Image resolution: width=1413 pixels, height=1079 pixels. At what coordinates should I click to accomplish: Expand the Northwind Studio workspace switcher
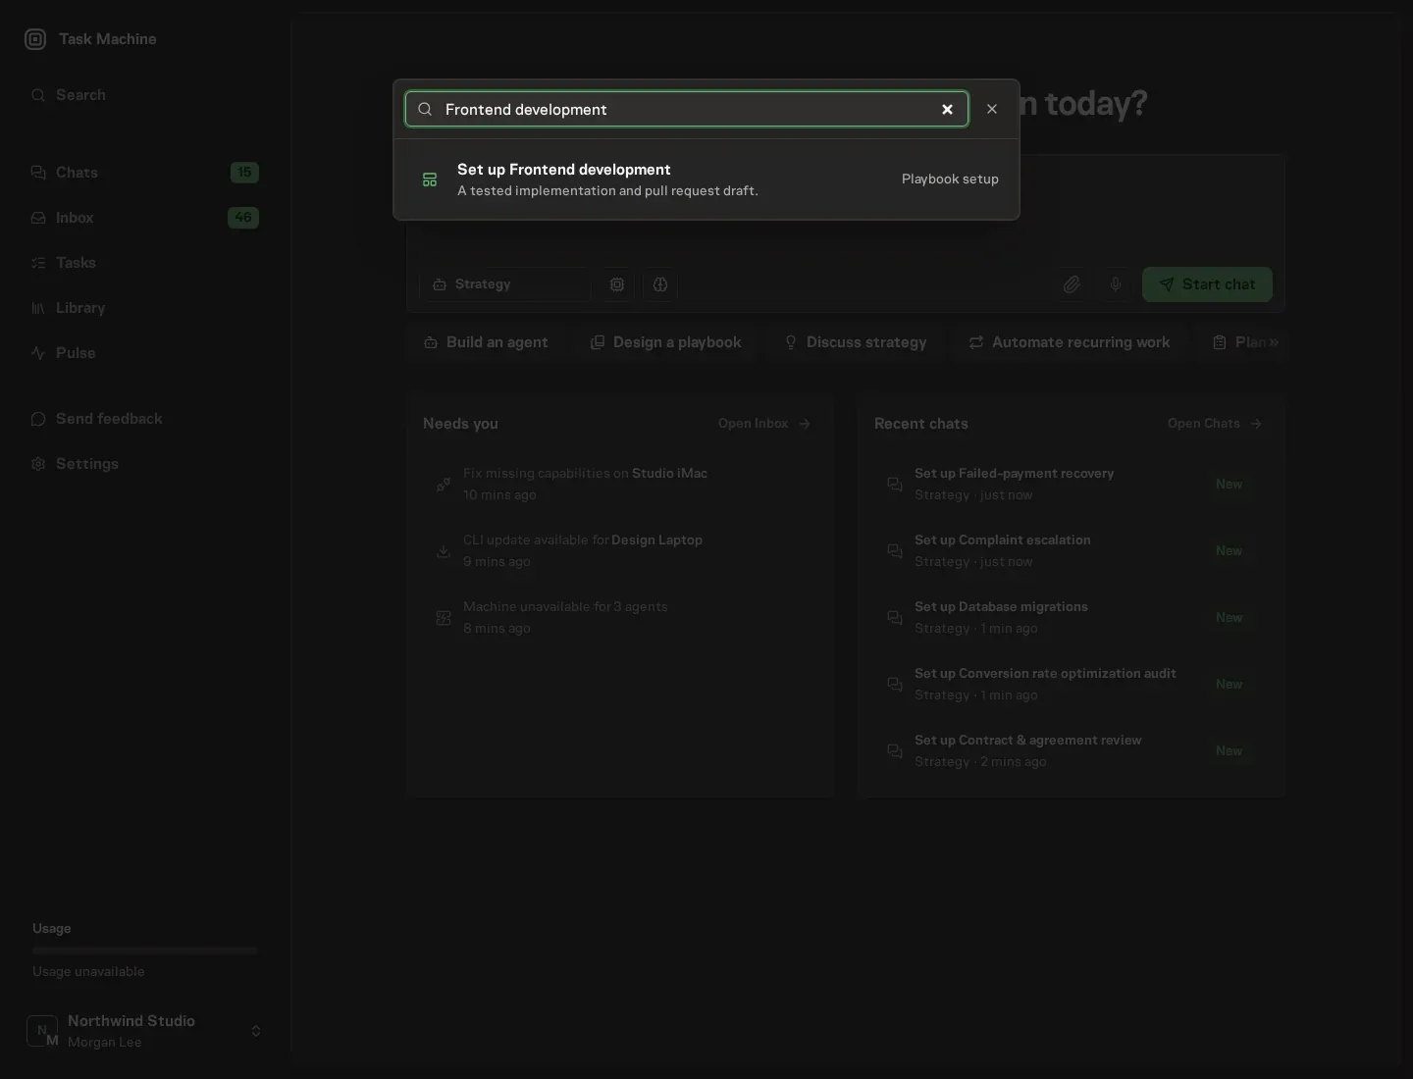pyautogui.click(x=144, y=1031)
